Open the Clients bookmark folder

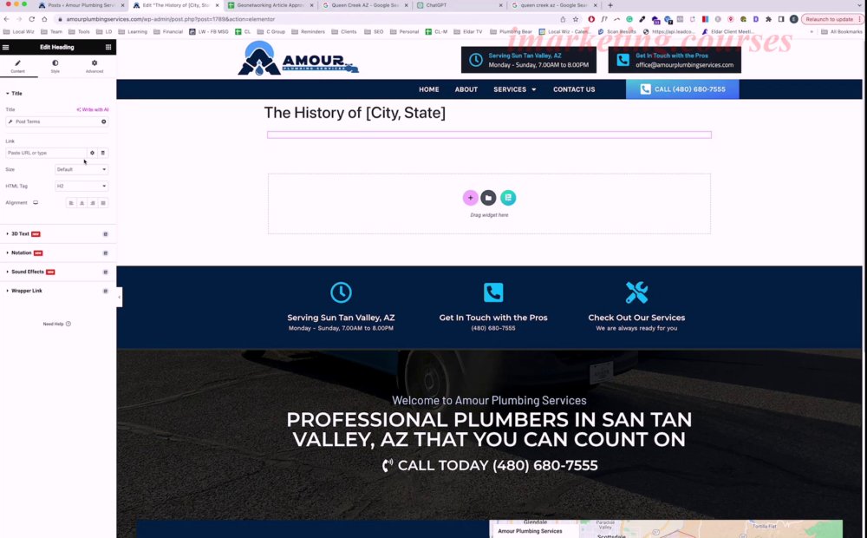click(344, 31)
